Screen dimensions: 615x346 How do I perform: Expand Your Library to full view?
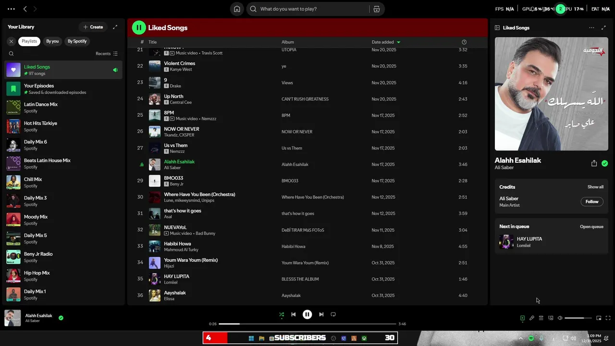tap(115, 27)
